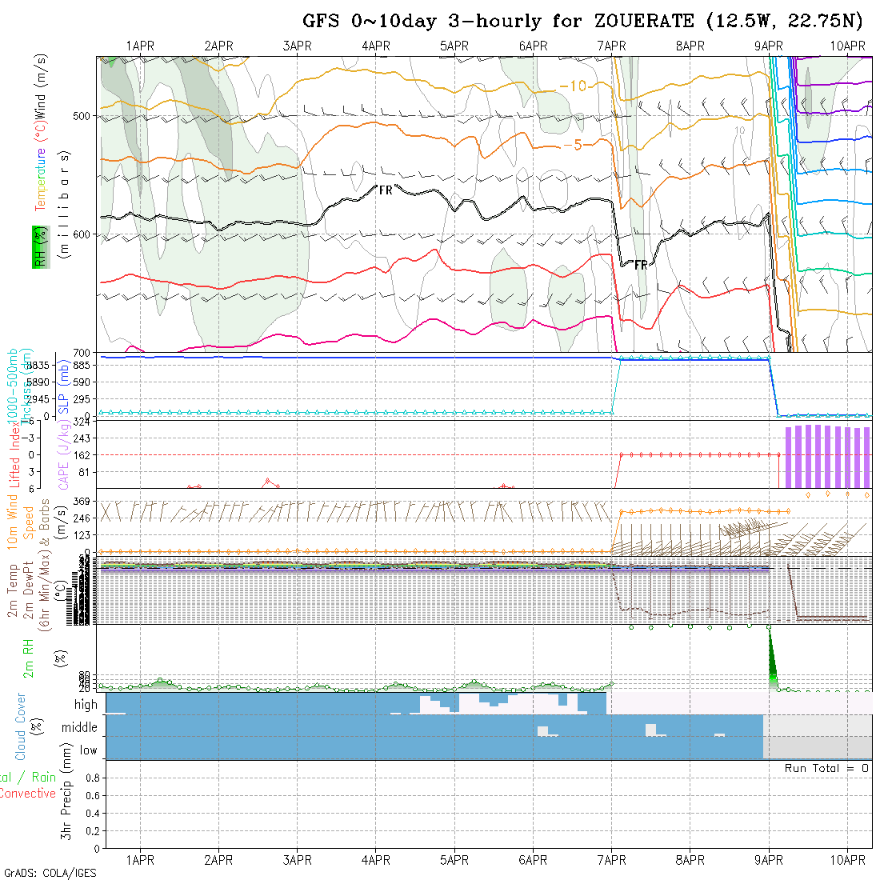Click the 8APR label on the bottom axis
The image size is (880, 880).
690,860
